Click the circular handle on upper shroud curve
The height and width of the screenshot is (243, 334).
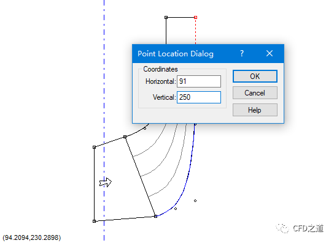click(145, 129)
